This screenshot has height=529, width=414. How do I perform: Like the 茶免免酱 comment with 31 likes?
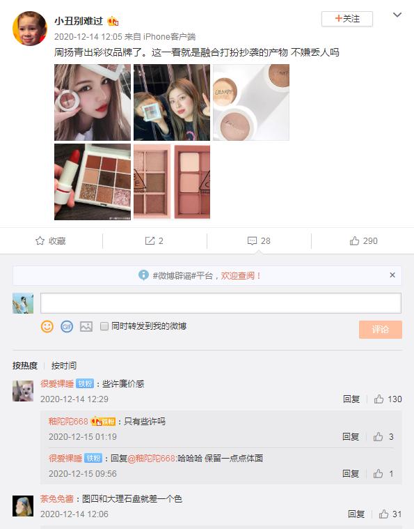coord(383,514)
